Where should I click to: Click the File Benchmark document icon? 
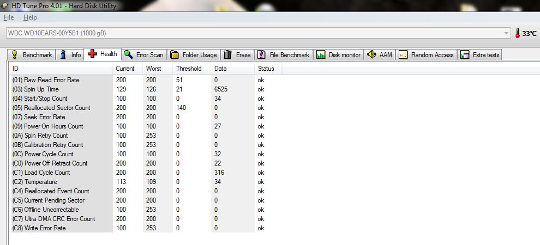(262, 54)
